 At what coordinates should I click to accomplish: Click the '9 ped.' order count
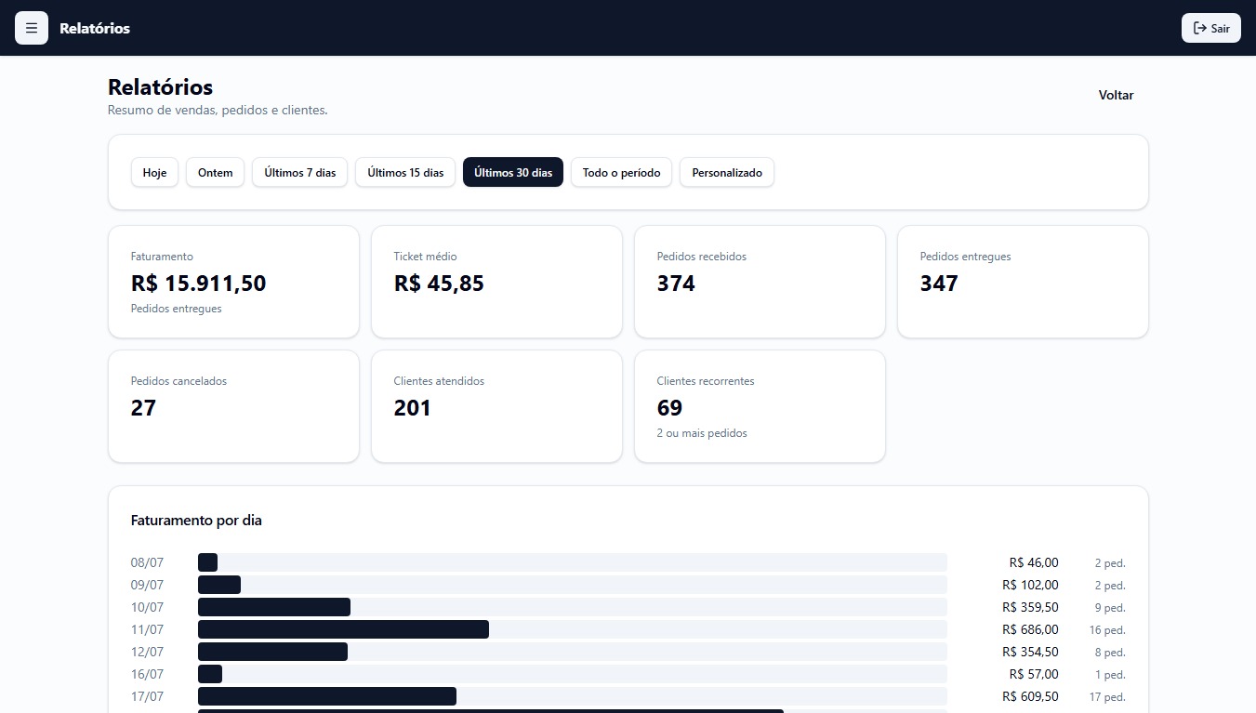(x=1110, y=608)
